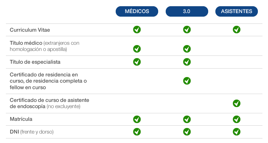Click Matrícula checkmark in 3.0 column
This screenshot has height=143, width=268.
click(187, 119)
